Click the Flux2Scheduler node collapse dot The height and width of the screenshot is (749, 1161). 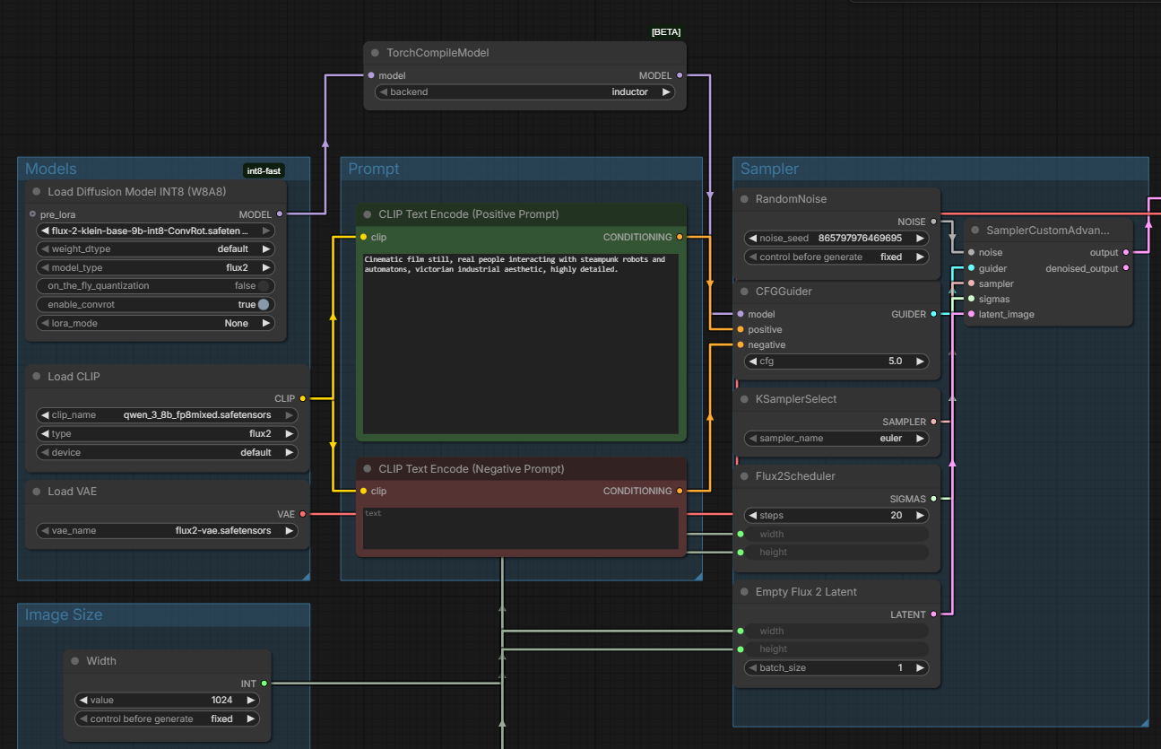pos(744,476)
